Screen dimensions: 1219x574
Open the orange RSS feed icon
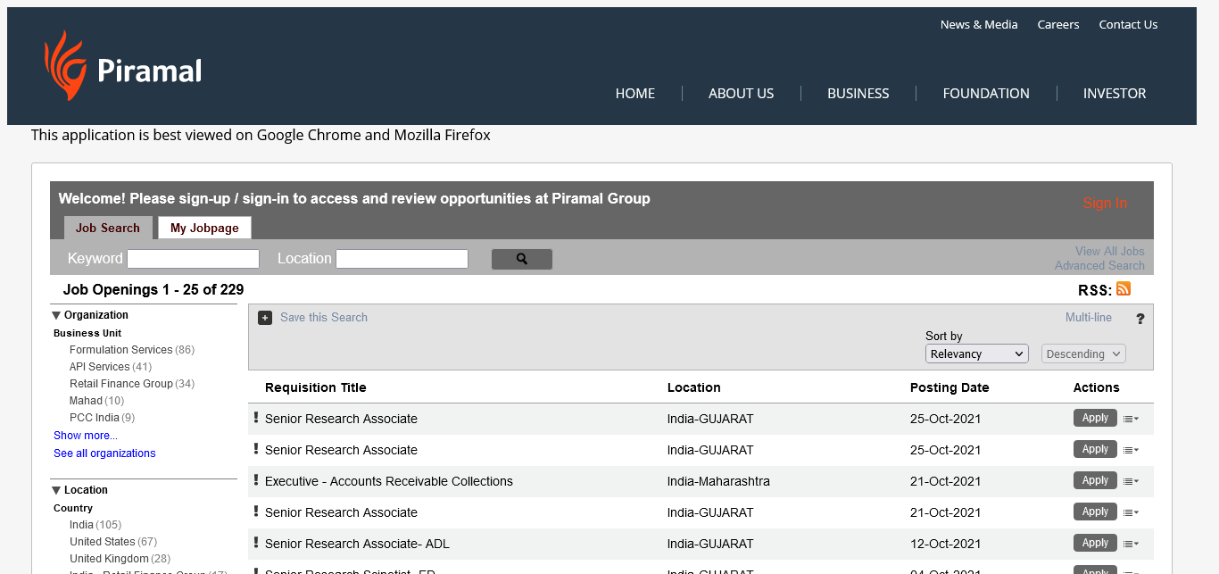click(x=1124, y=288)
